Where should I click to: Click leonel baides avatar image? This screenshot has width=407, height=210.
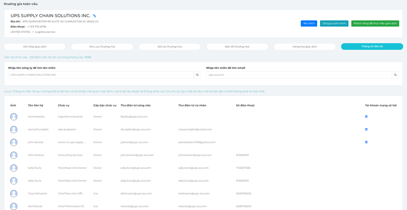coord(14,117)
